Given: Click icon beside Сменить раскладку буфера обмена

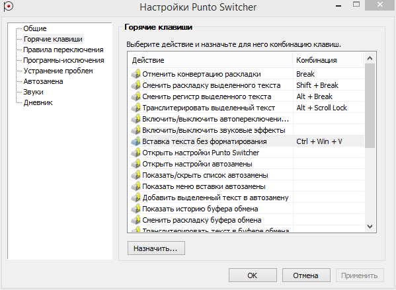Looking at the screenshot, I should tap(136, 220).
